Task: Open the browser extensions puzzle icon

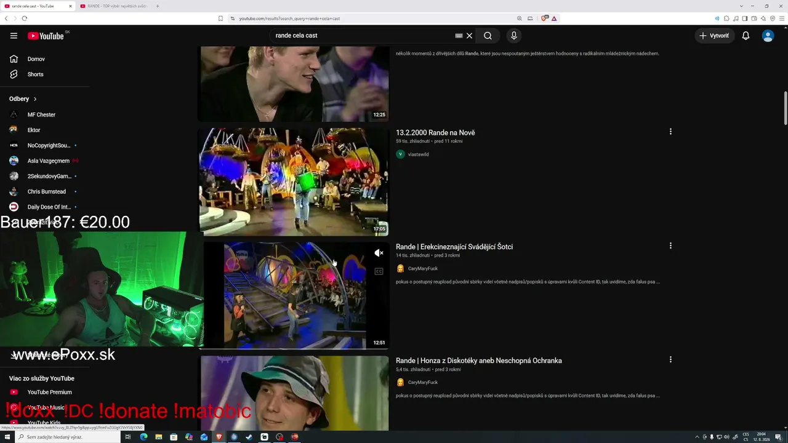Action: click(x=726, y=18)
